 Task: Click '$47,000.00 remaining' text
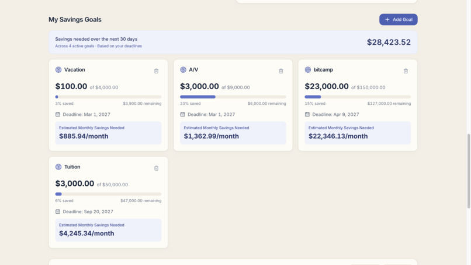141,200
